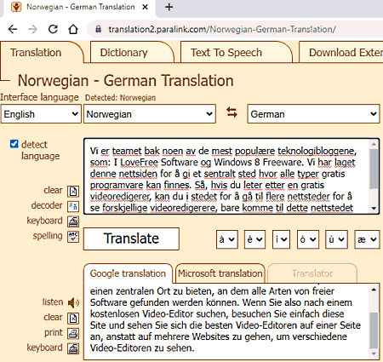
Task: Open the target language dropdown showing German
Action: click(313, 114)
